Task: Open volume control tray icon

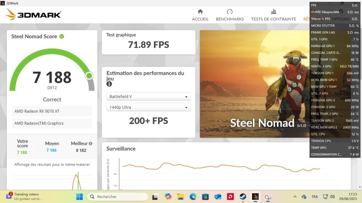Action: point(333,197)
